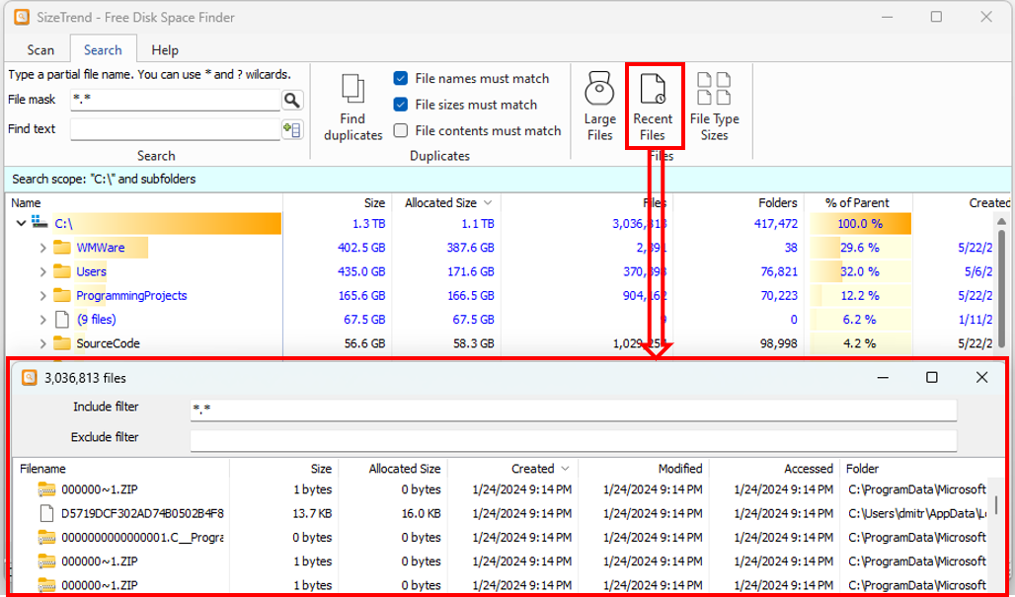Open the Help tab
This screenshot has width=1015, height=597.
(x=165, y=49)
